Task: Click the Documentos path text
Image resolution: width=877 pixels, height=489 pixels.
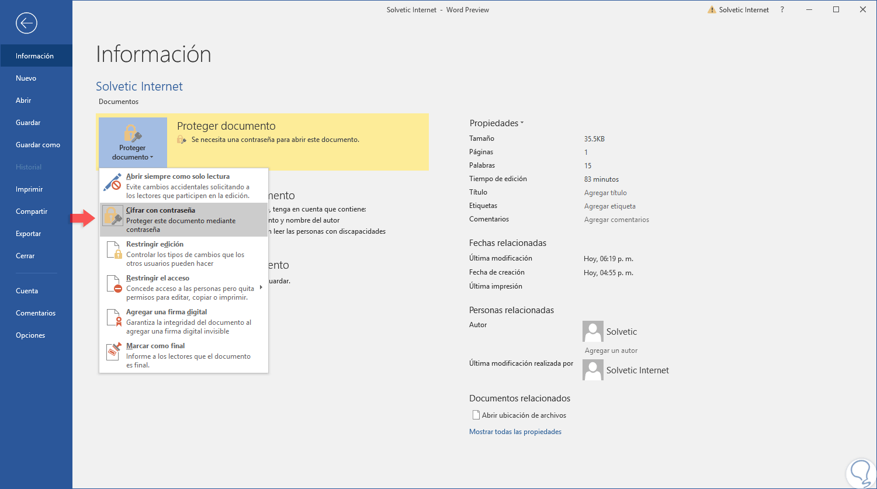Action: point(119,102)
